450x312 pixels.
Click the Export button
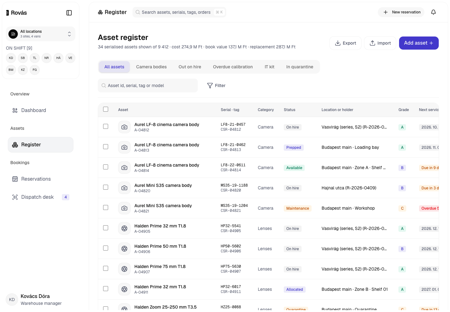345,43
